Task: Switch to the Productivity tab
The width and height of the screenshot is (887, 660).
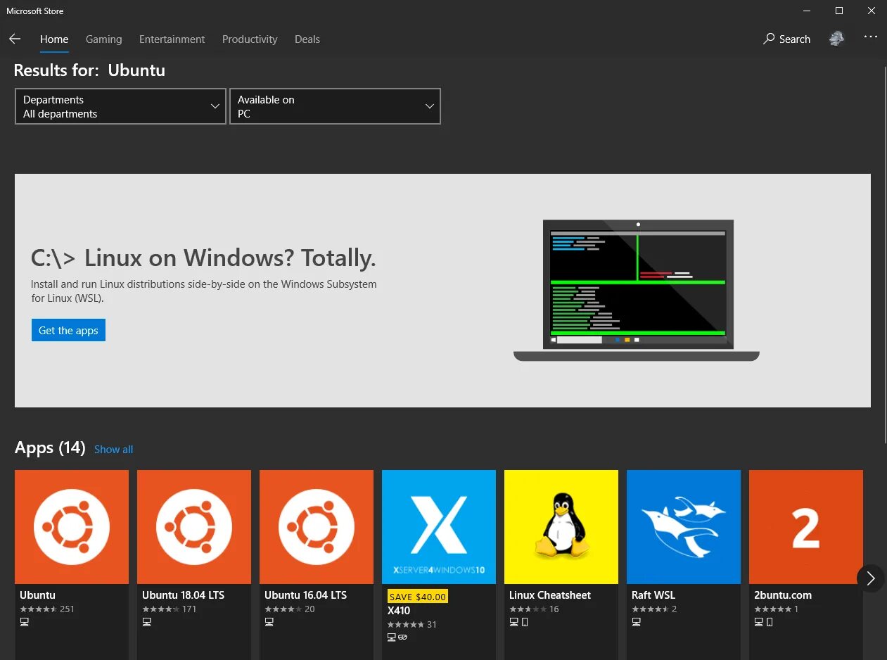Action: tap(250, 39)
